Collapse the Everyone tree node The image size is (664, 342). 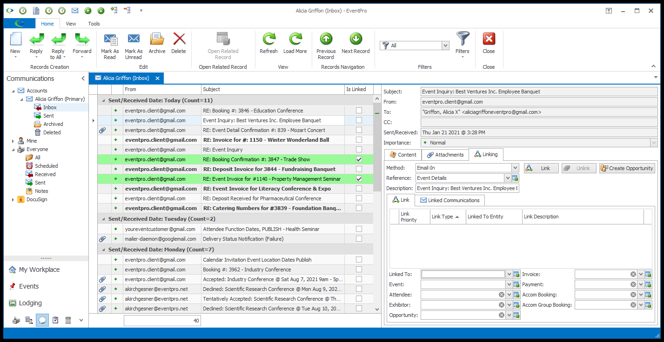[13, 149]
